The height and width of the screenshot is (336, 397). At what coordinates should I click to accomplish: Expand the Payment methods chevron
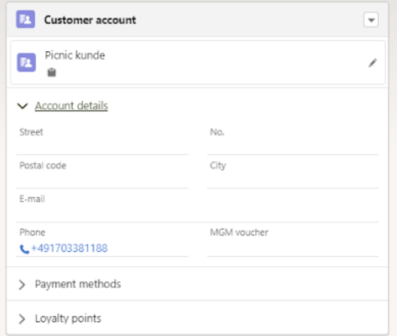pyautogui.click(x=22, y=285)
